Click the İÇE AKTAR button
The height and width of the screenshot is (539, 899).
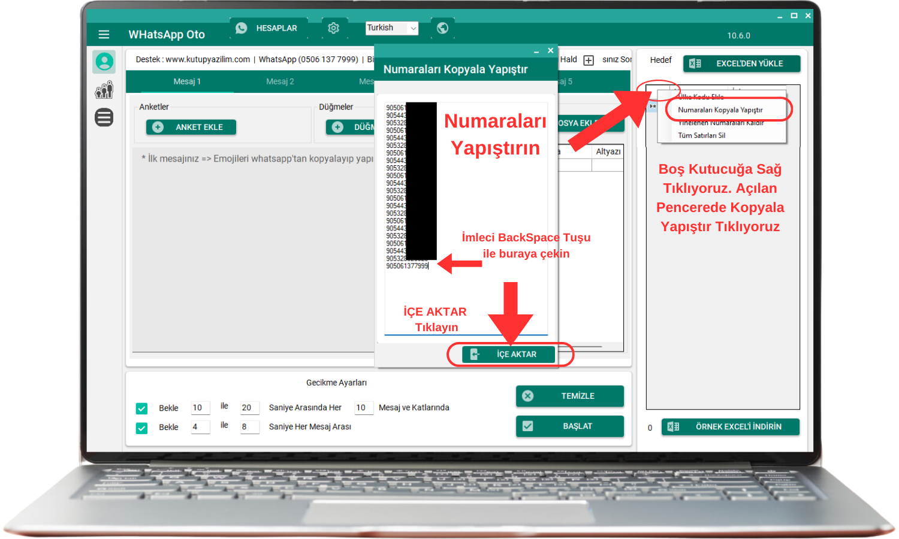(x=508, y=354)
